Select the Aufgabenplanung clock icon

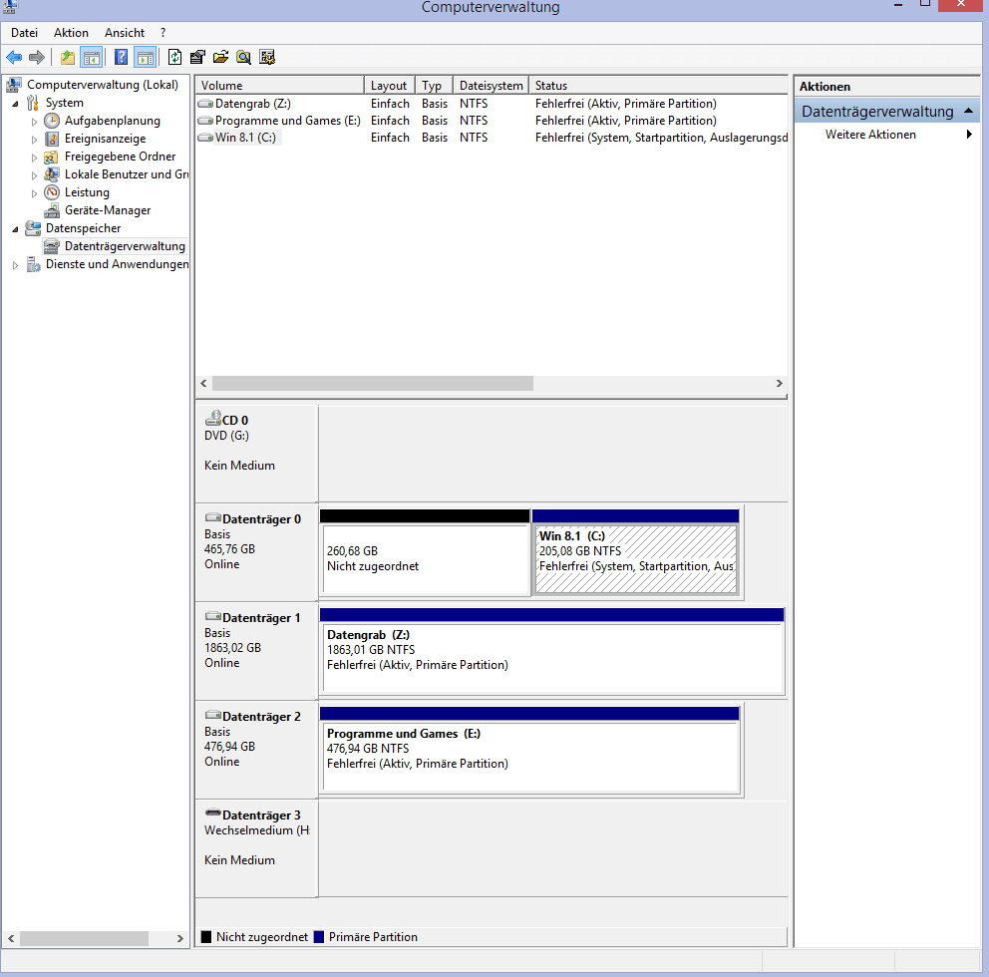[x=52, y=121]
